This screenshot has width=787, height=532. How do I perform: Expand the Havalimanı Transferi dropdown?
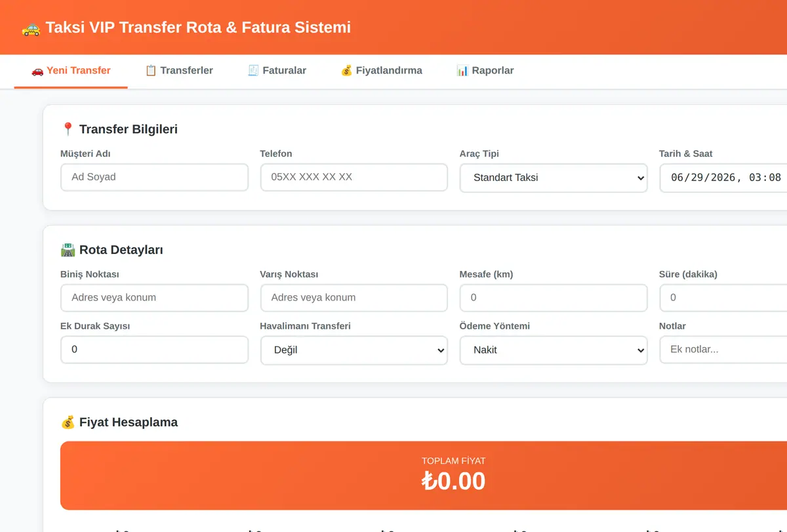click(354, 350)
